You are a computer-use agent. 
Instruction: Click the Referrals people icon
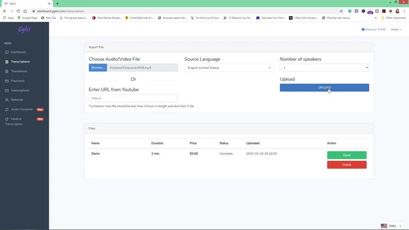tap(7, 100)
